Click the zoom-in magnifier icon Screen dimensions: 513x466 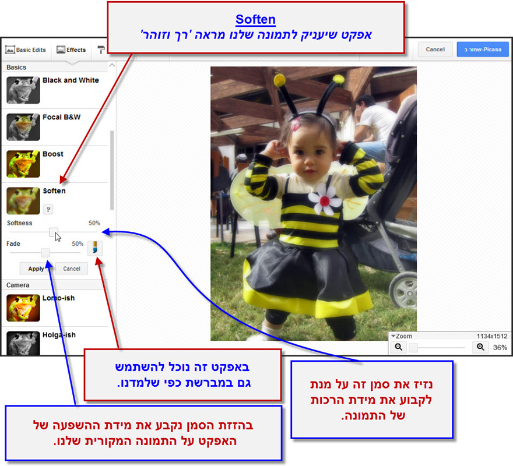point(480,347)
